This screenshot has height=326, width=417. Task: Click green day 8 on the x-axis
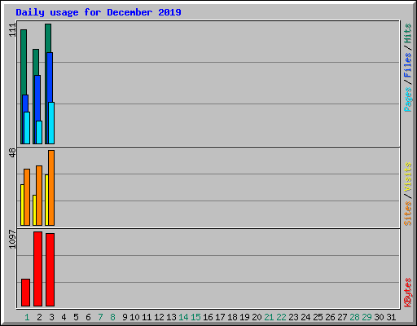click(112, 317)
